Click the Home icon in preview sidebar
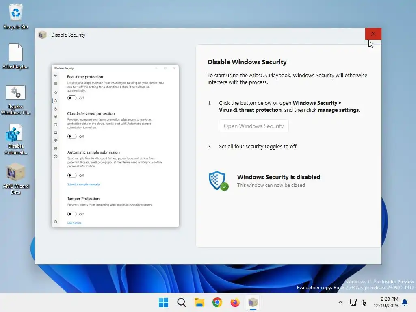The image size is (416, 312). (x=55, y=93)
